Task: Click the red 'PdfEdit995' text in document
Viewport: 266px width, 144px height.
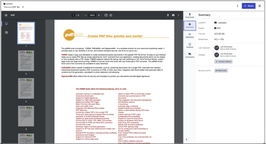Action: pos(66,68)
